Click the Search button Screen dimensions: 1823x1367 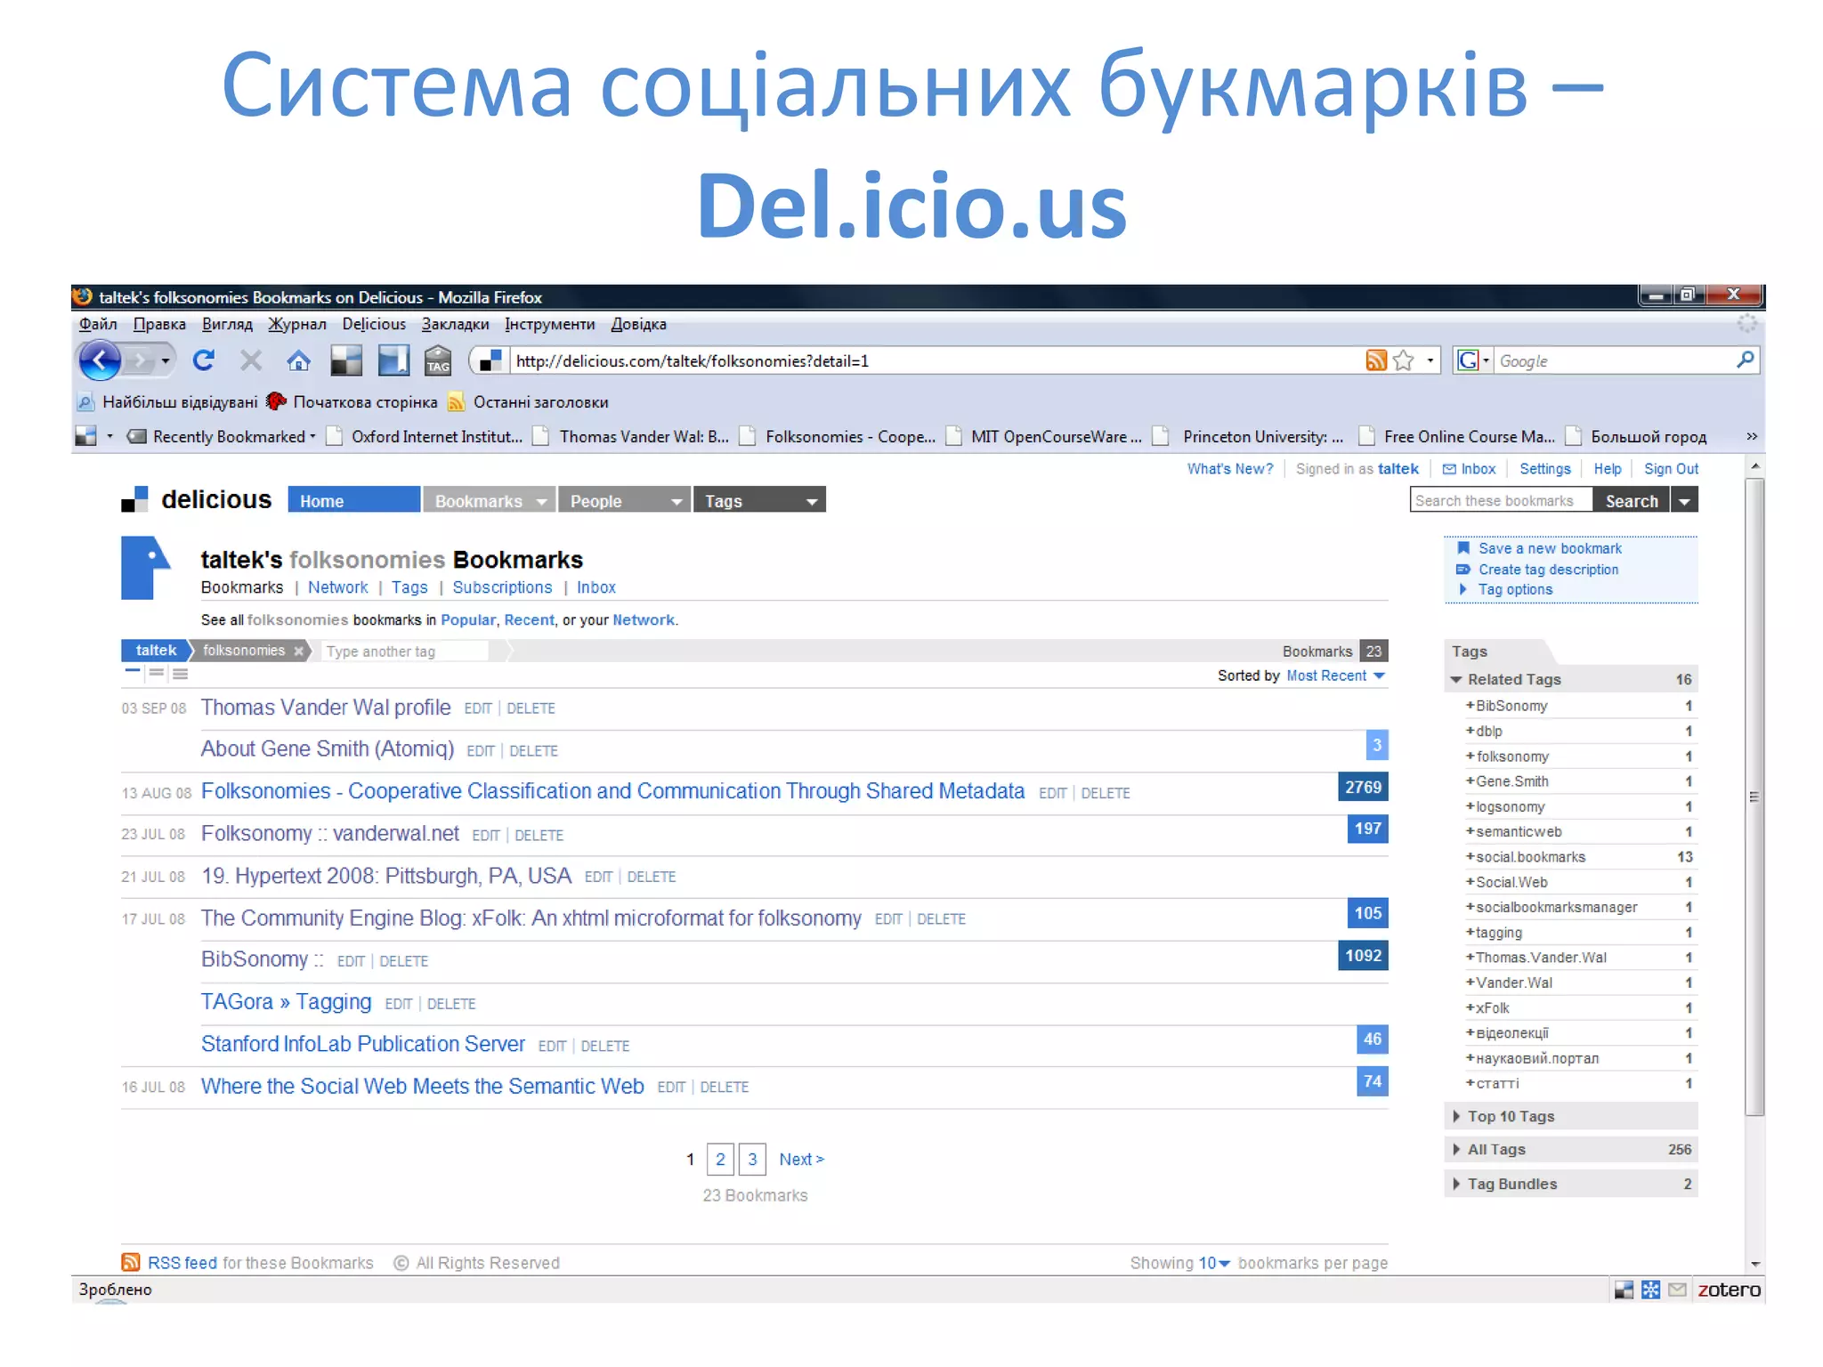pyautogui.click(x=1632, y=501)
